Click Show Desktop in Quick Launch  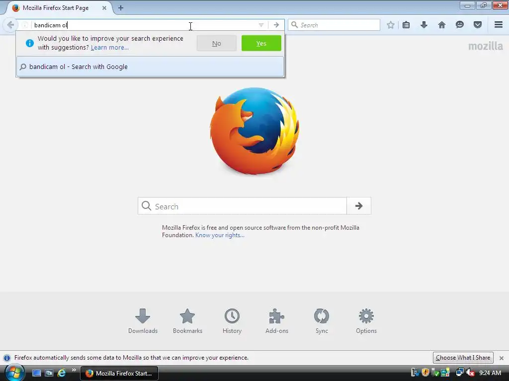(x=36, y=373)
